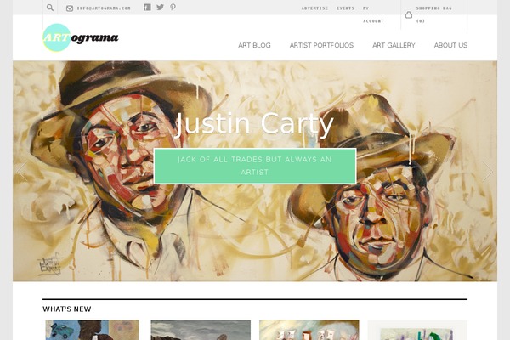The height and width of the screenshot is (340, 510).
Task: Open the Twitter bird icon
Action: [x=160, y=7]
